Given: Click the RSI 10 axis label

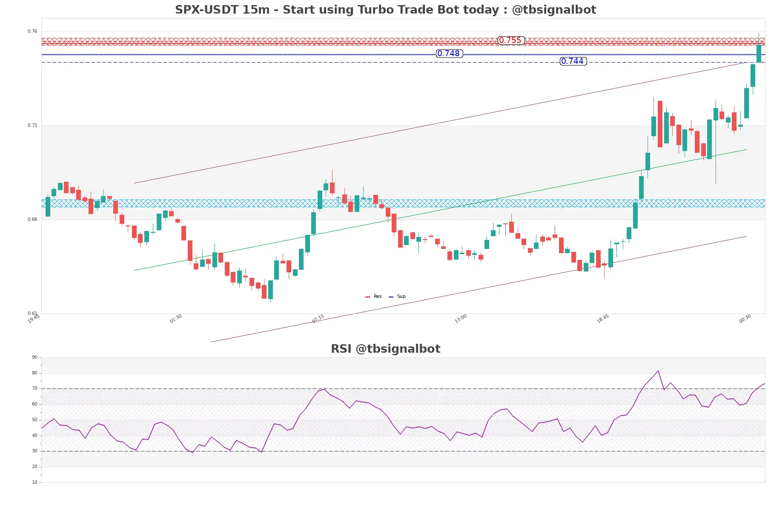Looking at the screenshot, I should (34, 483).
